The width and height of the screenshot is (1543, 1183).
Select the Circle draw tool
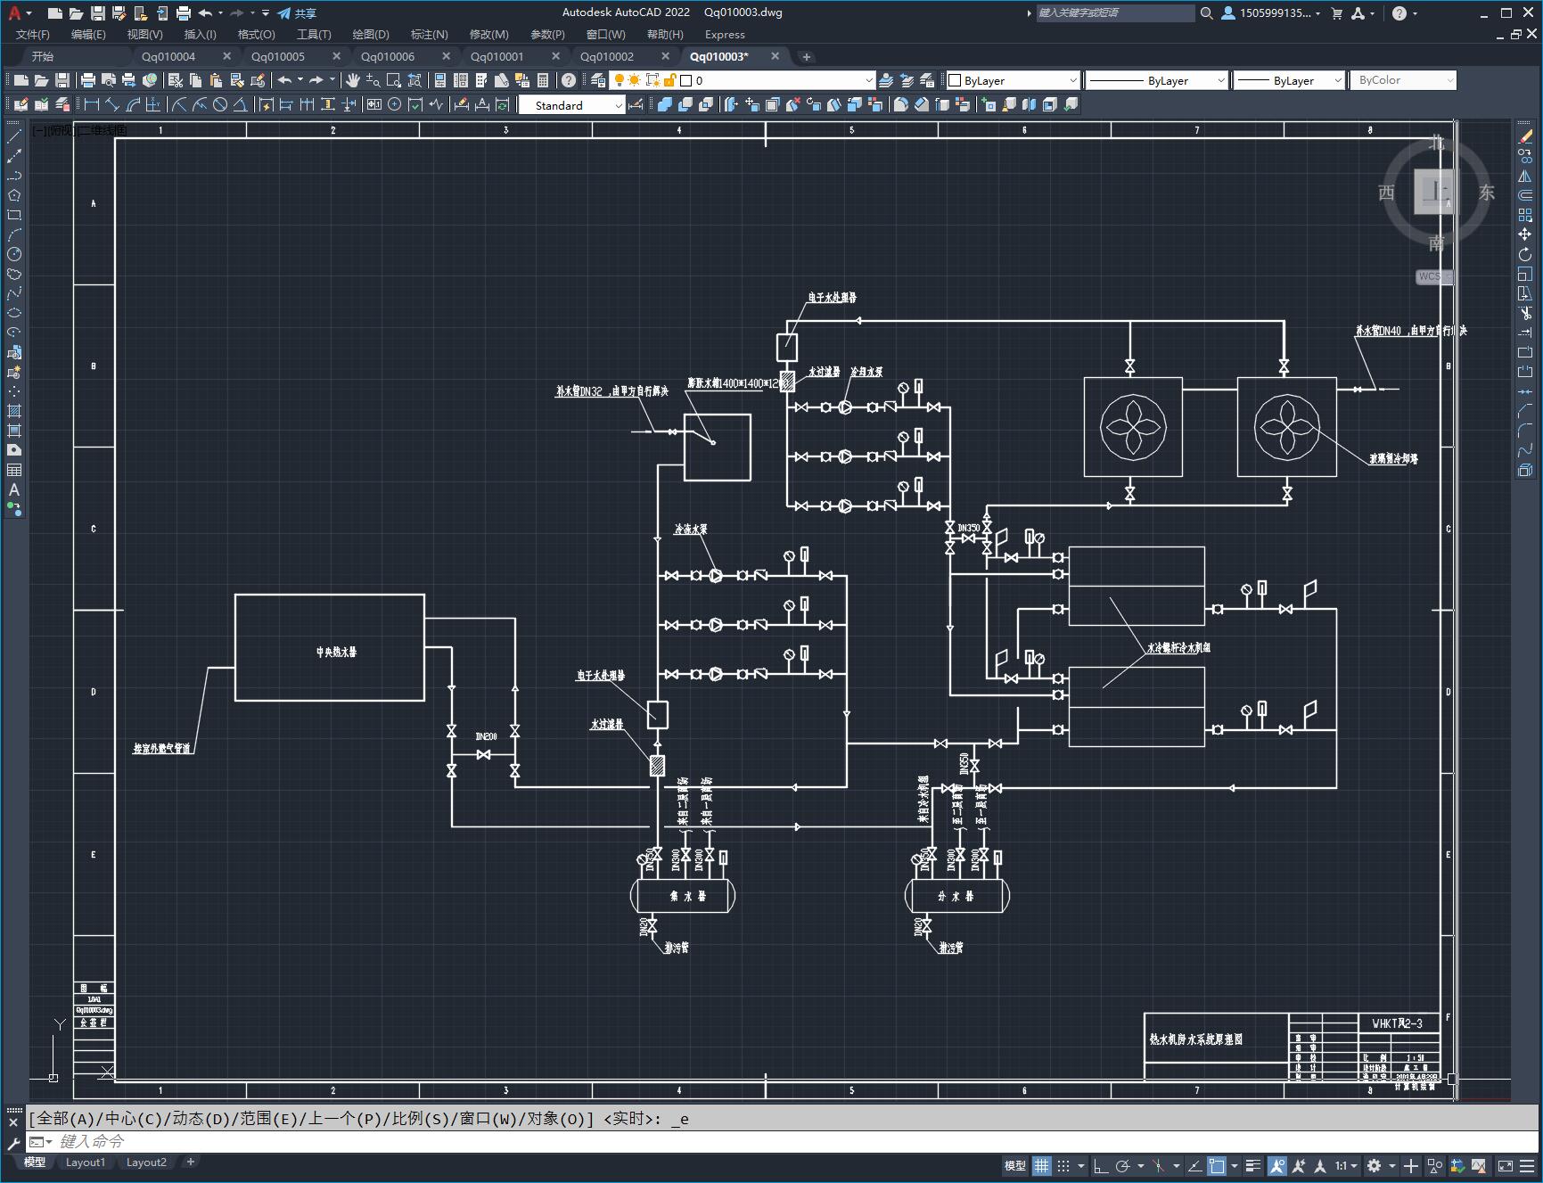(14, 254)
